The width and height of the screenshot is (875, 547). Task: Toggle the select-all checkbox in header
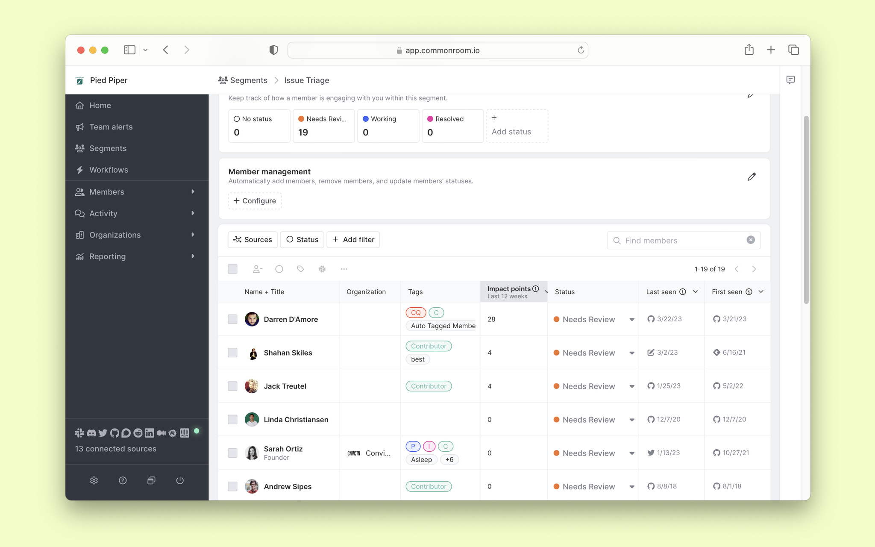pos(232,269)
